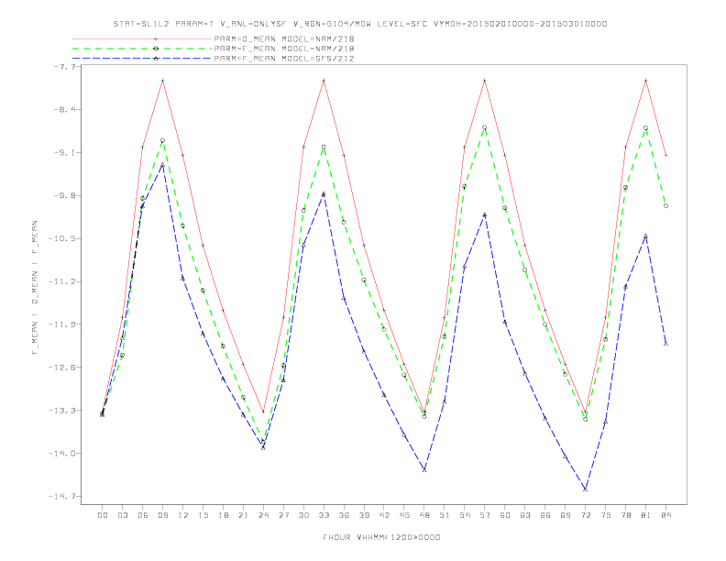726x561 pixels.
Task: Click the x-axis tick label 78
Action: tap(626, 515)
